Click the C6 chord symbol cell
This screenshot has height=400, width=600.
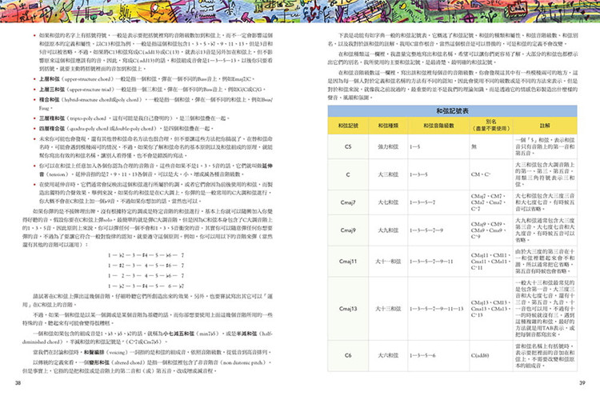click(x=348, y=355)
